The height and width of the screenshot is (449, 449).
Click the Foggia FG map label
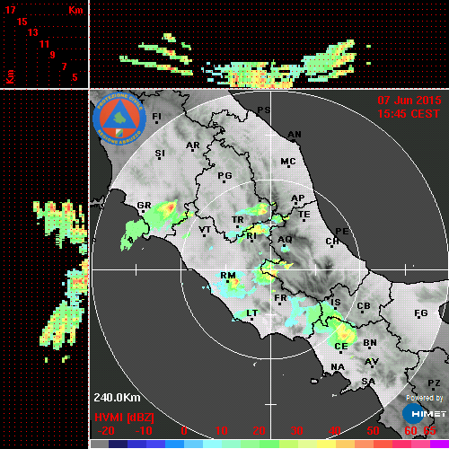pos(420,313)
